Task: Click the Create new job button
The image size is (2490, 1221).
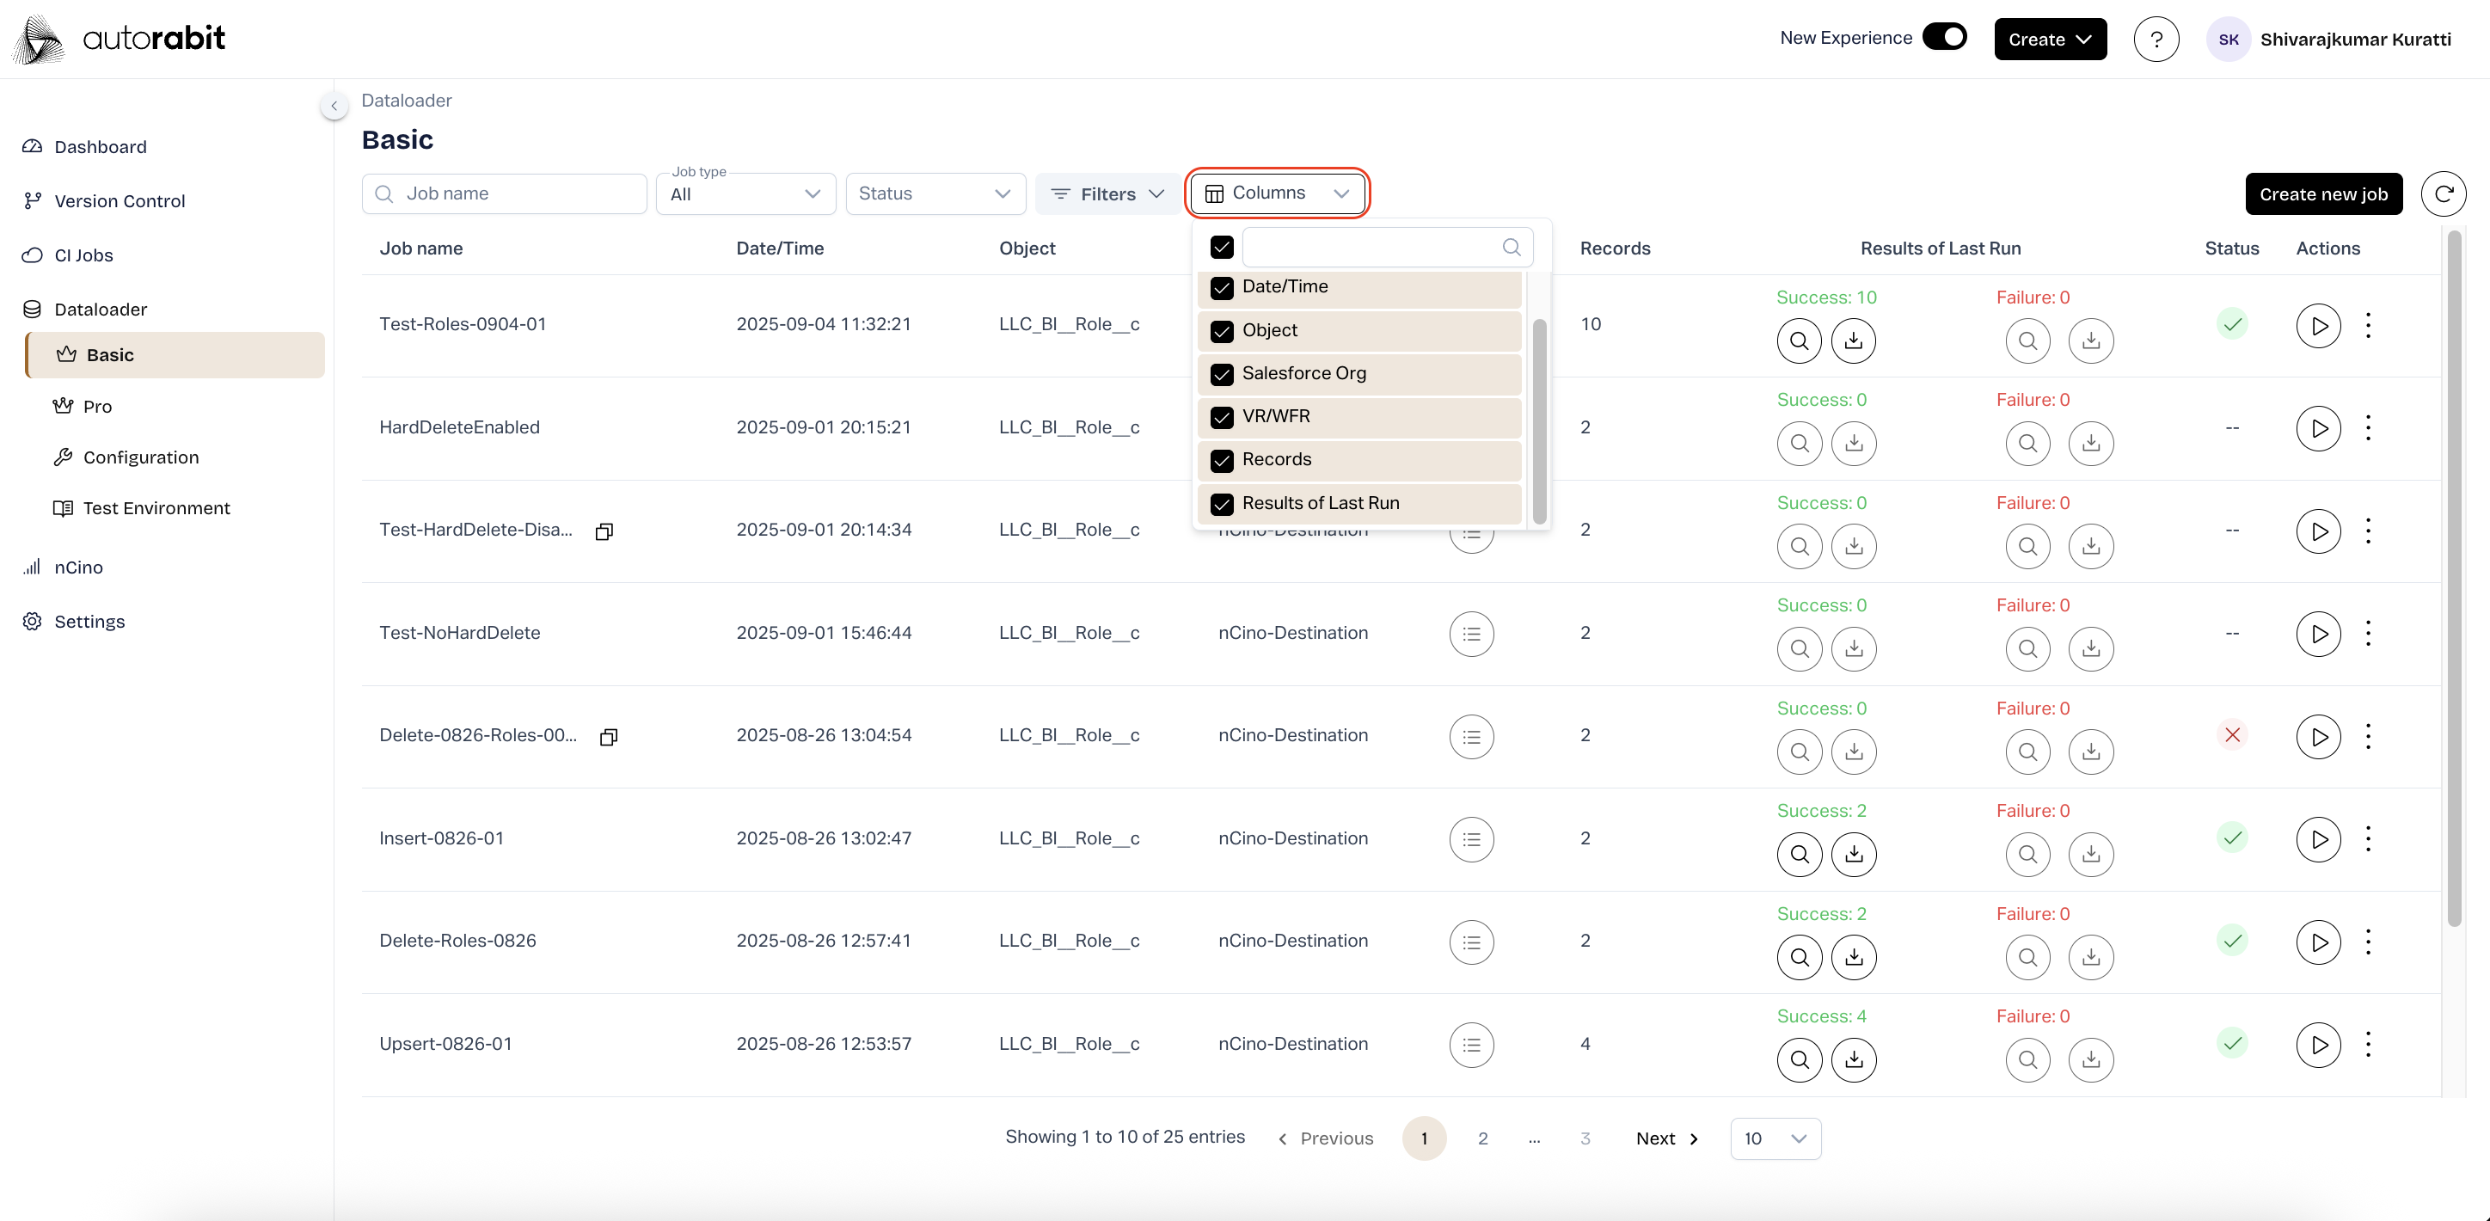Action: click(x=2323, y=193)
